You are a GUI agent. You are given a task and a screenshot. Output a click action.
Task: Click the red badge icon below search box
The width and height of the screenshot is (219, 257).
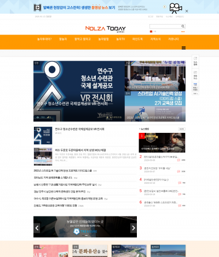point(151,32)
